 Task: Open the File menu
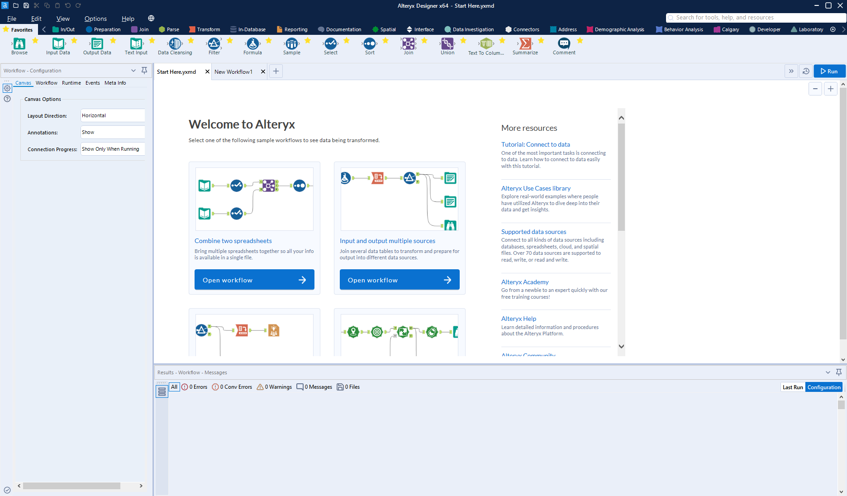tap(12, 19)
